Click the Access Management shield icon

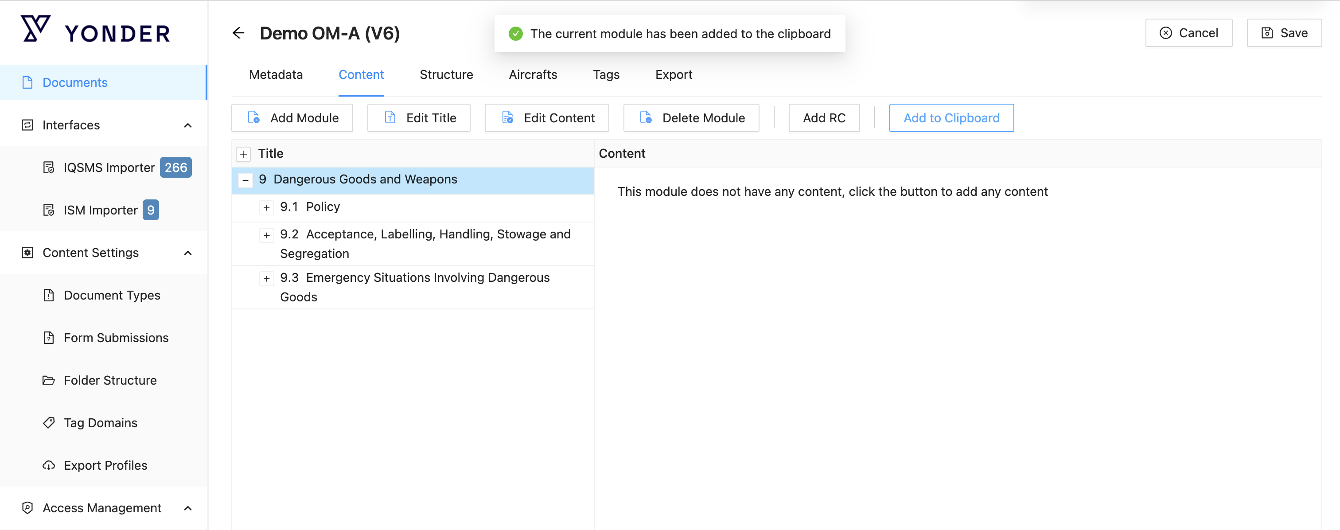point(27,508)
